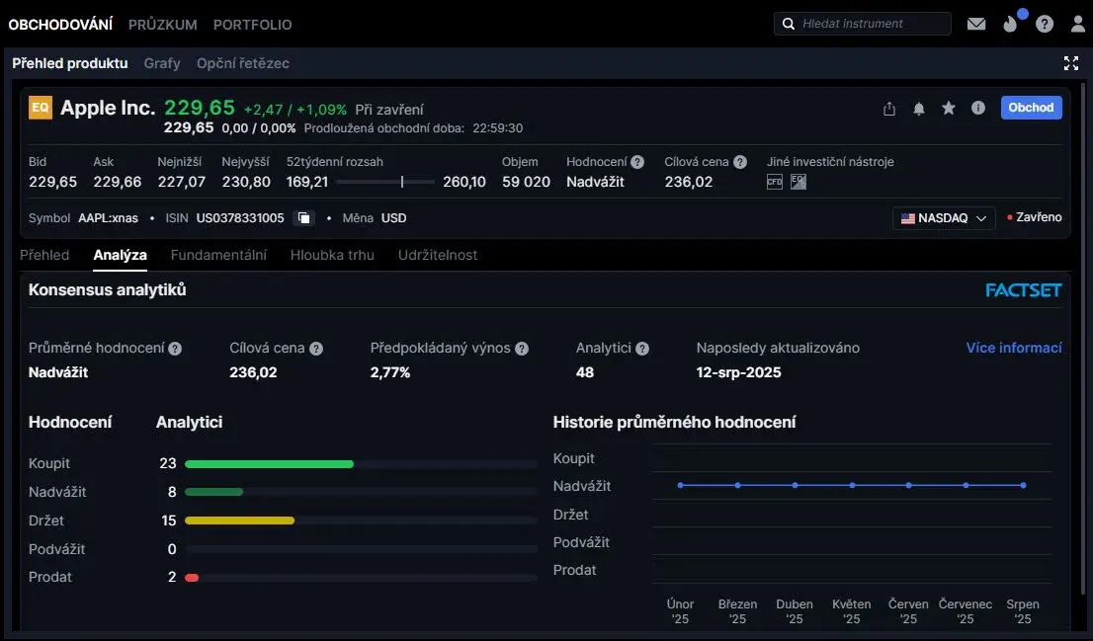Select the CFD instrument icon
This screenshot has height=641, width=1093.
click(775, 182)
